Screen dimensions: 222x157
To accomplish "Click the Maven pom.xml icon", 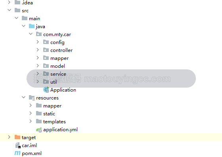I will coord(17,153).
